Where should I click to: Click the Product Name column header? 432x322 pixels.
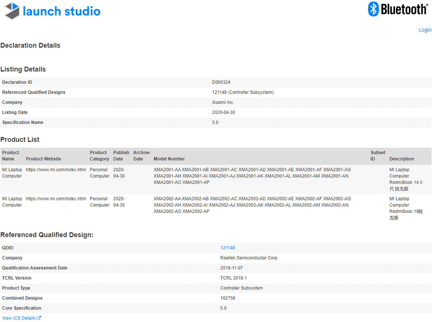(x=11, y=156)
